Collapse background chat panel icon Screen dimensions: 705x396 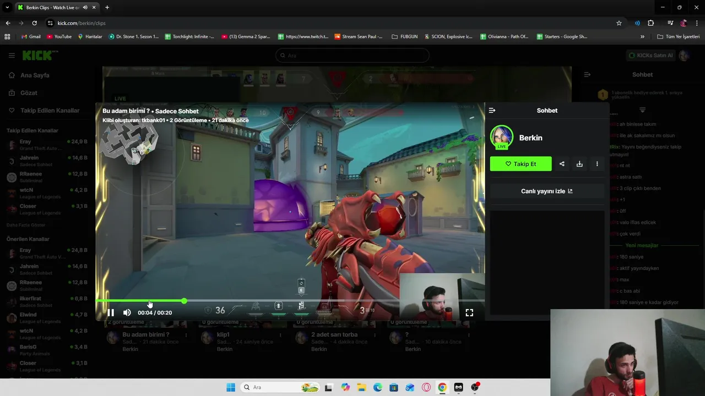tap(587, 74)
